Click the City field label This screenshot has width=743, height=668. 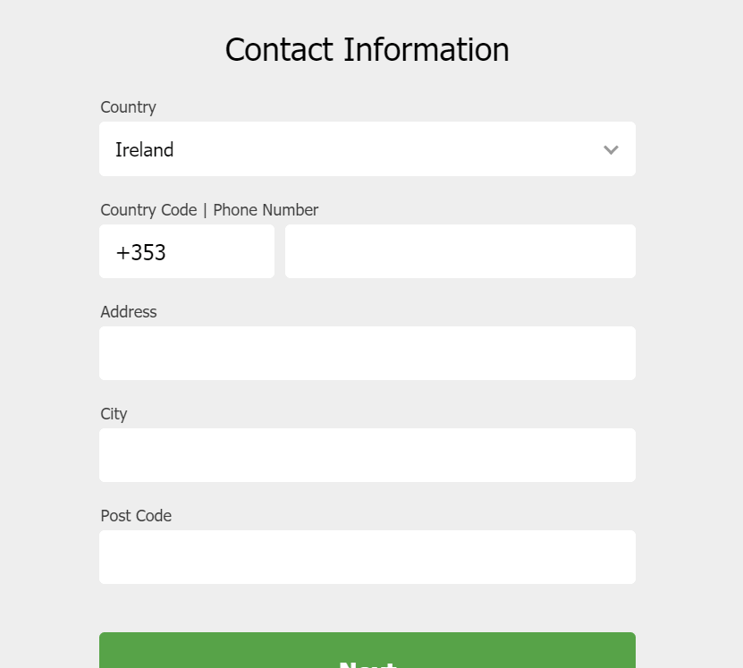click(x=114, y=414)
